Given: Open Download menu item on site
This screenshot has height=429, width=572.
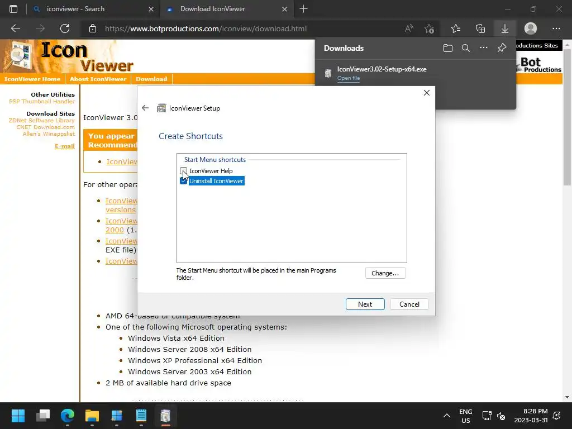Looking at the screenshot, I should click(x=151, y=79).
